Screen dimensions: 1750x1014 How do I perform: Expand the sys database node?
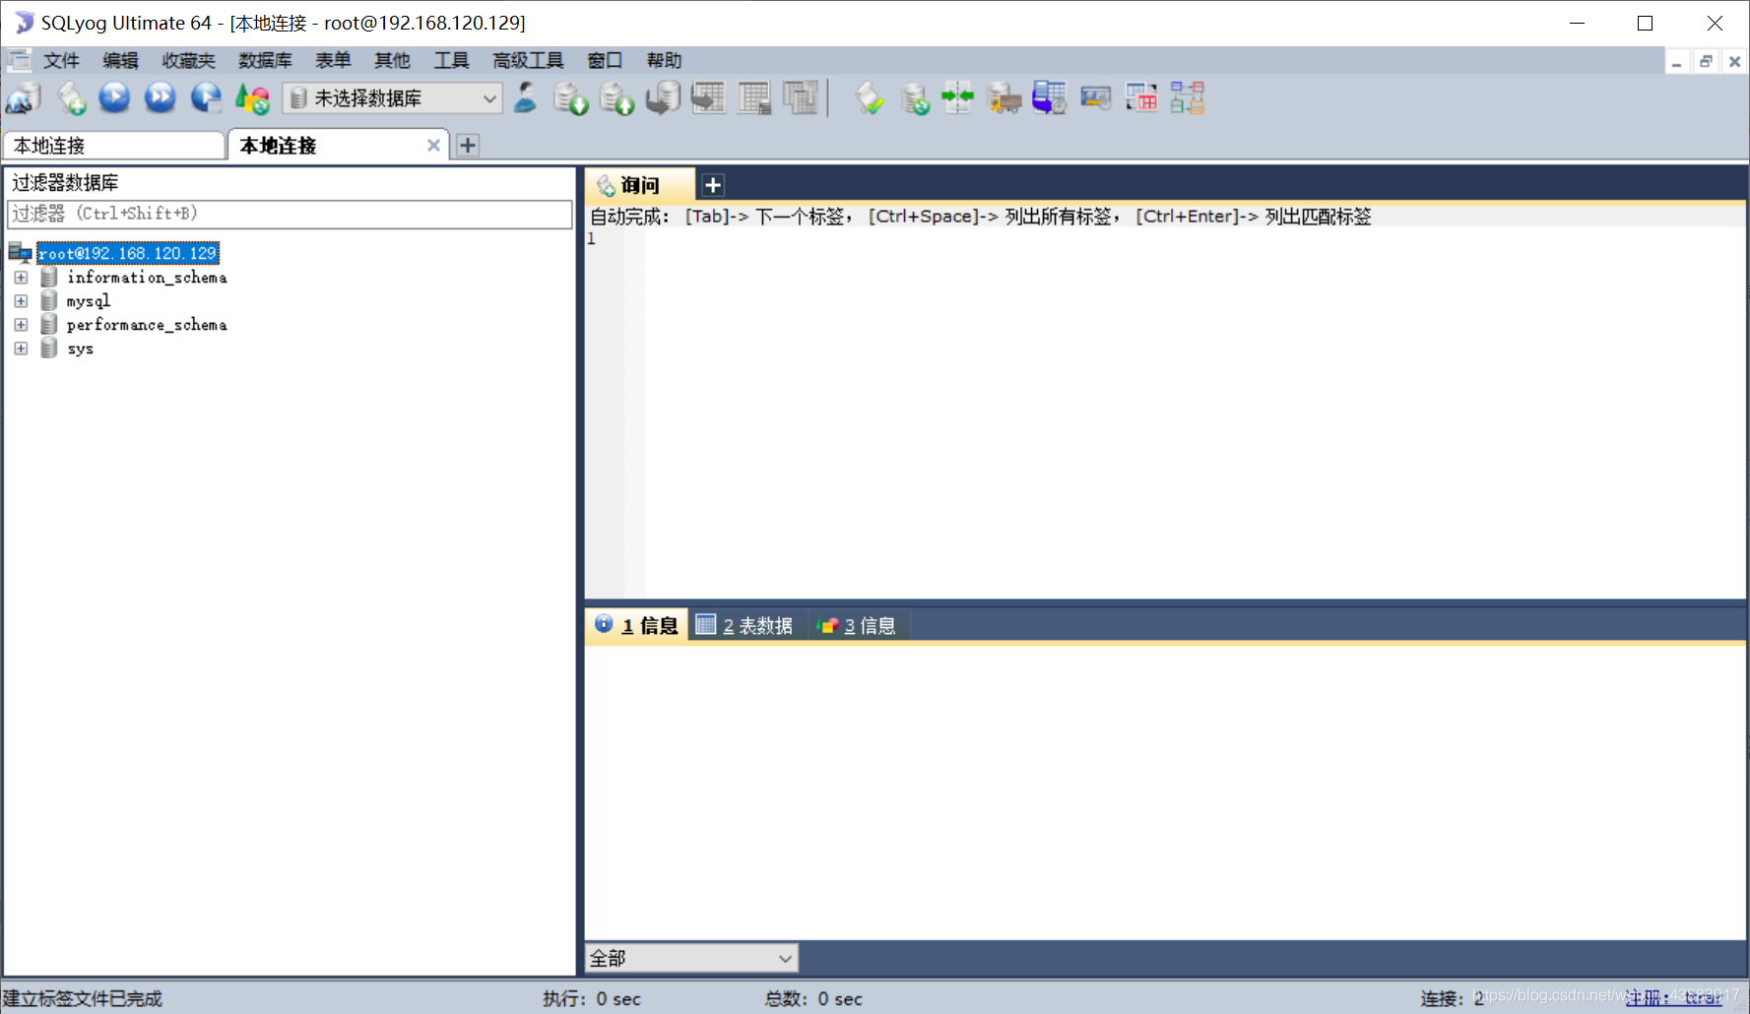pyautogui.click(x=21, y=349)
